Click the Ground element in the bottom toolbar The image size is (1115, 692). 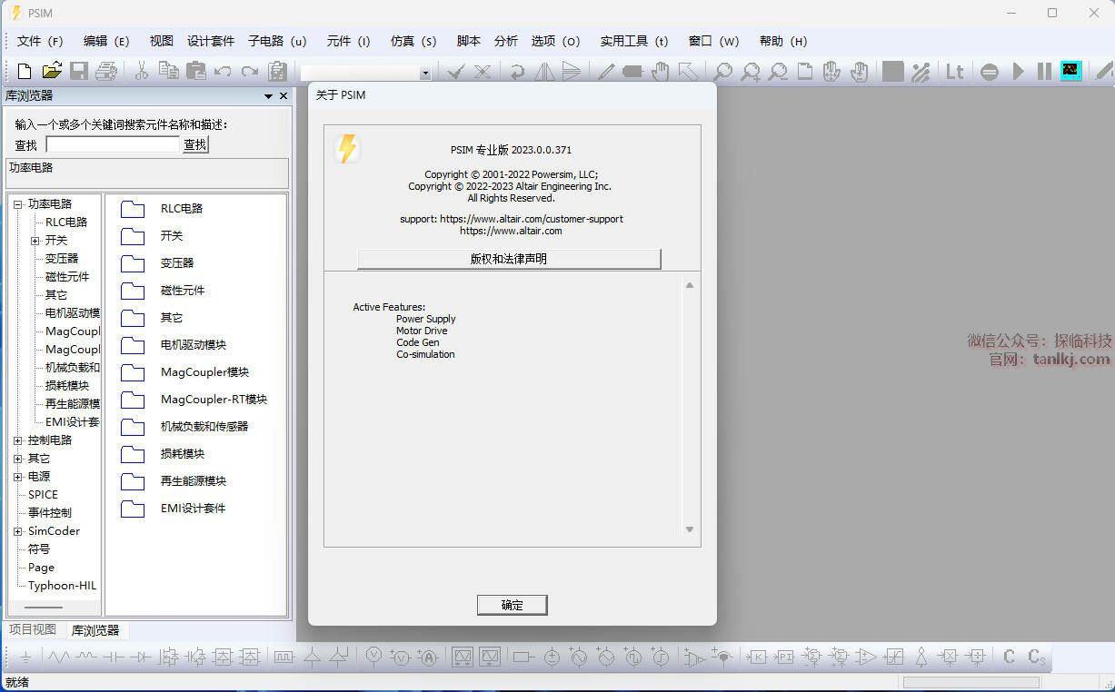(x=26, y=657)
